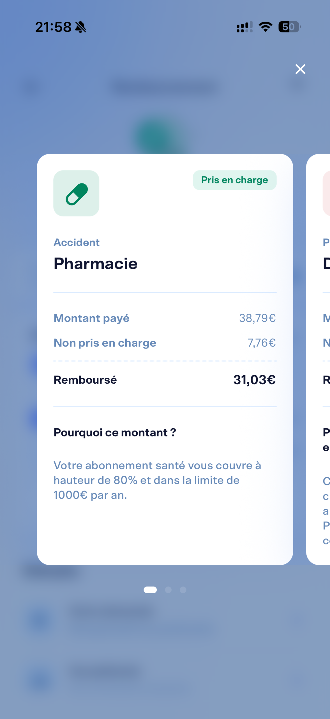330x719 pixels.
Task: Tap the silent mode bell icon
Action: (x=81, y=27)
